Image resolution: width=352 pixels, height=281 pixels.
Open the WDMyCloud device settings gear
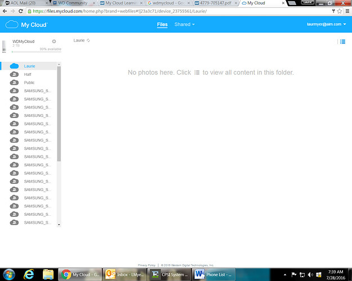tap(54, 41)
